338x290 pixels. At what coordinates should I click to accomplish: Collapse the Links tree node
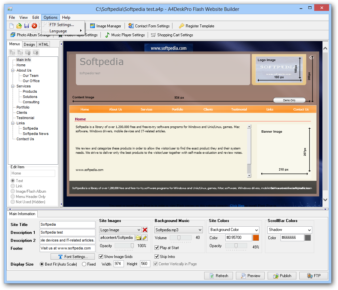(x=13, y=123)
